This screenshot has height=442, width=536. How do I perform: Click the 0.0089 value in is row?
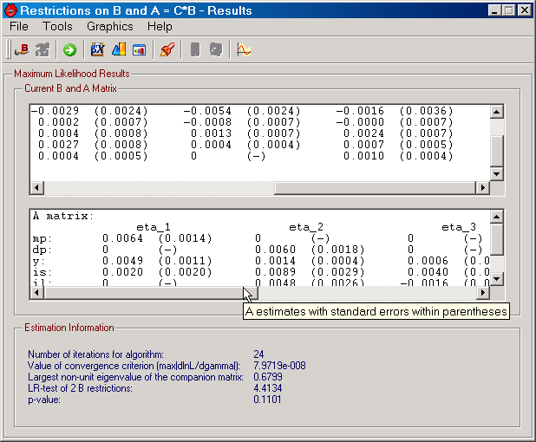coord(275,272)
